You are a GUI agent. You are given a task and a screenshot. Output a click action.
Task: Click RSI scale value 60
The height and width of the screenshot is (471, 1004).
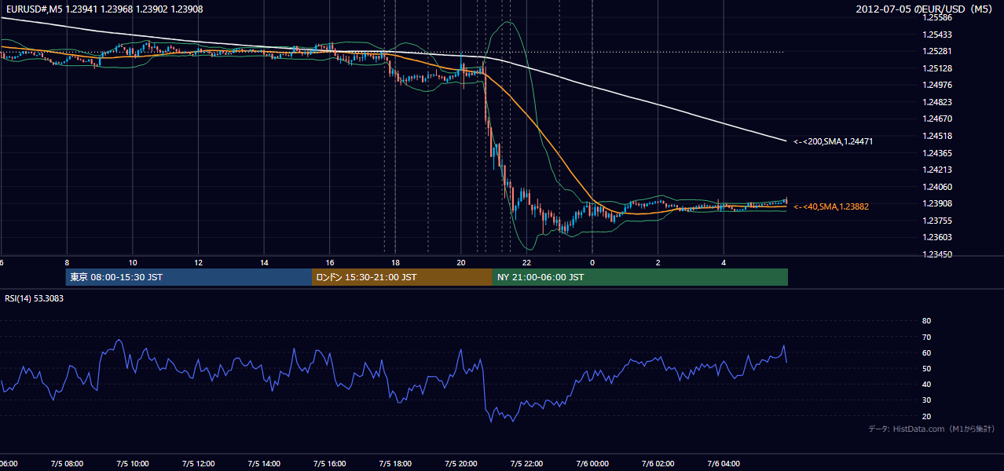click(926, 352)
